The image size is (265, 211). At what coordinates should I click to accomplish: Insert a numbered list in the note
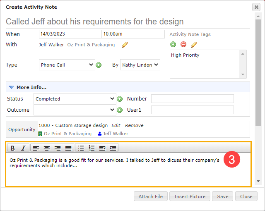click(92, 148)
